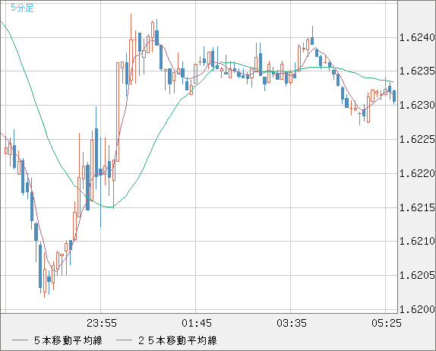Viewport: 436px width, 351px height.
Task: Click the green 25-period MA legend line
Action: [x=124, y=340]
